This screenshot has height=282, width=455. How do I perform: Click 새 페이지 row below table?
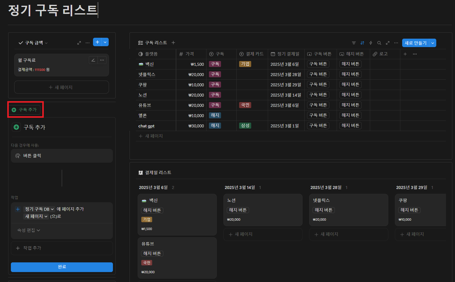pyautogui.click(x=291, y=136)
